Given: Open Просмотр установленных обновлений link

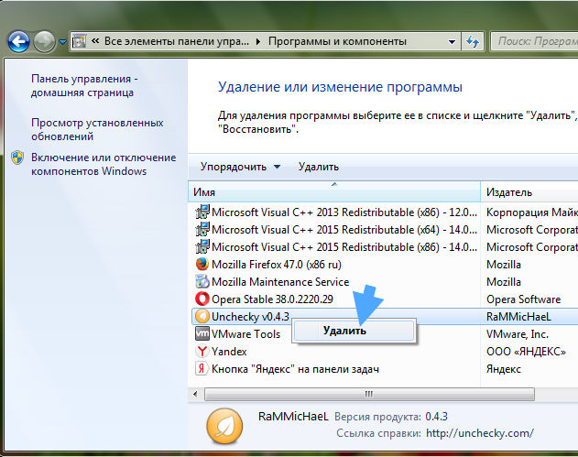Looking at the screenshot, I should pyautogui.click(x=97, y=129).
